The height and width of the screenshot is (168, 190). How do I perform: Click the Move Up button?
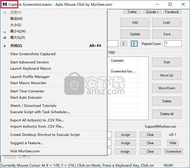[x=167, y=75]
